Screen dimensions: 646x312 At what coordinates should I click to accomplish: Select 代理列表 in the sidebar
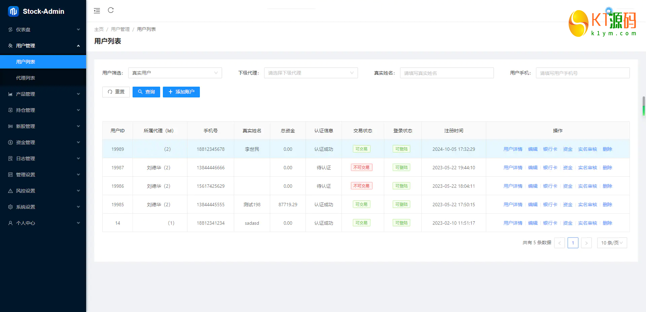click(43, 78)
